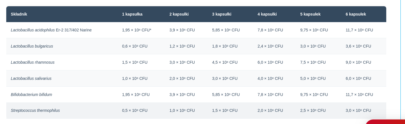This screenshot has width=405, height=124.
Task: Select the 5 kapsułek column header
Action: 310,14
